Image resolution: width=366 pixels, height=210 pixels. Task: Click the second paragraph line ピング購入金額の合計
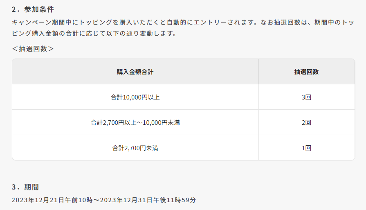94,34
